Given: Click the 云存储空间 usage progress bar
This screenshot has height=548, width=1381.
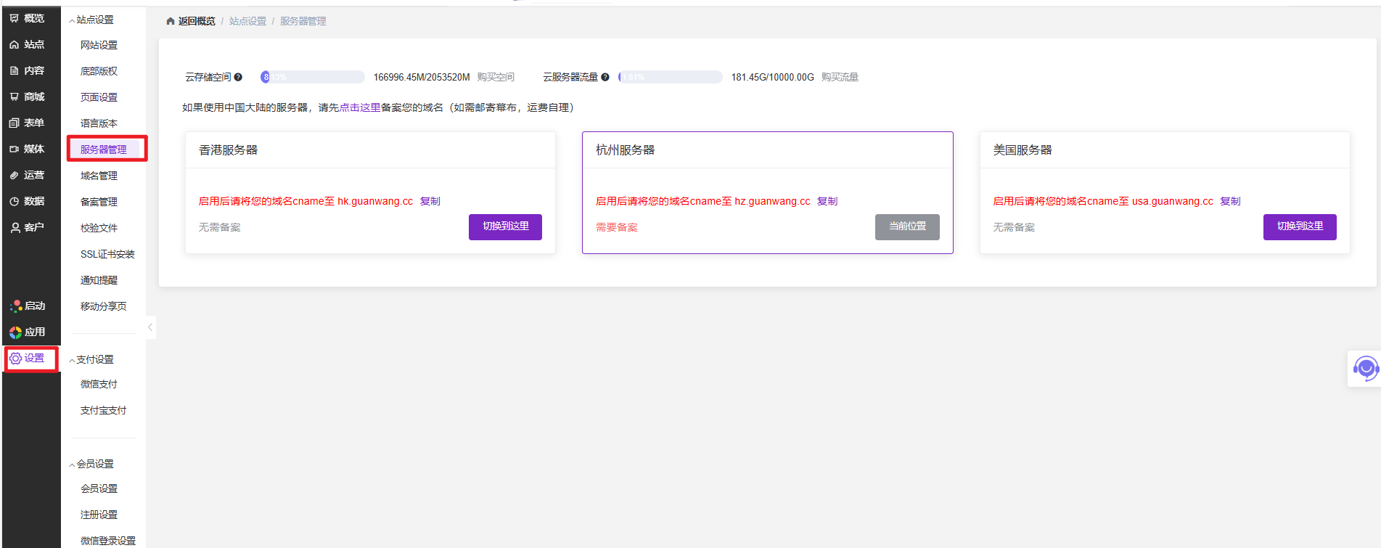Looking at the screenshot, I should tap(313, 77).
